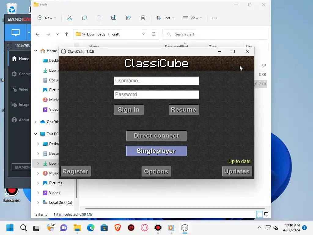
Task: Refresh the craft folder view
Action: [153, 34]
